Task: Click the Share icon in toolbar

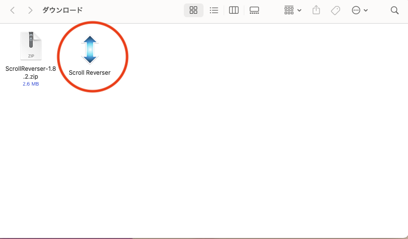Action: 317,10
